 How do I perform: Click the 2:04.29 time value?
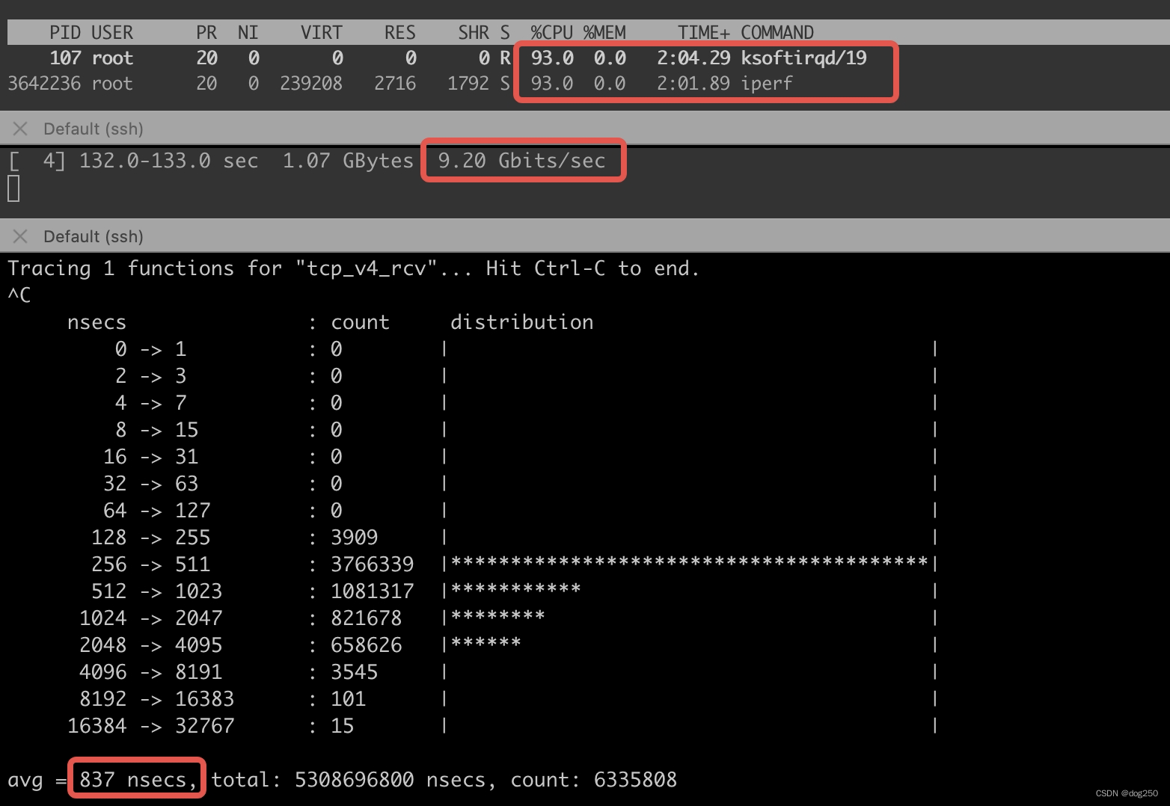[x=693, y=58]
